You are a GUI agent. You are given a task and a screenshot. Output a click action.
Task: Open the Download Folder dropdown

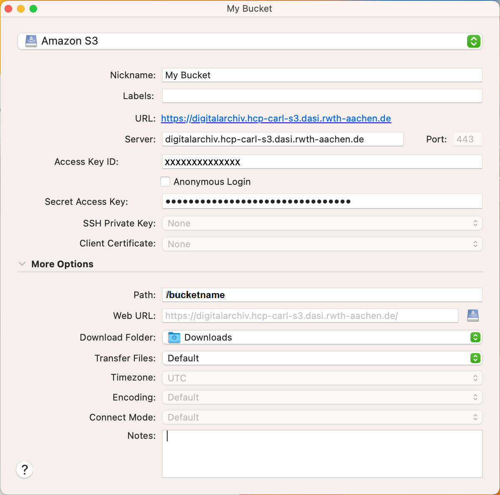coord(322,337)
